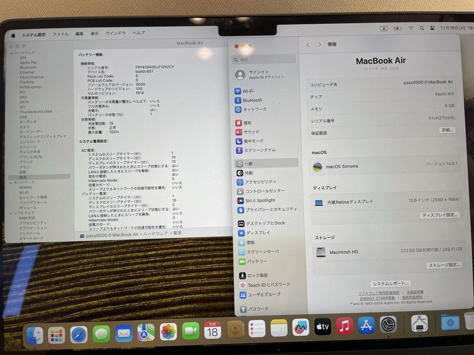Click the ディスプレイ設定... button
This screenshot has height=355, width=474.
coord(440,215)
